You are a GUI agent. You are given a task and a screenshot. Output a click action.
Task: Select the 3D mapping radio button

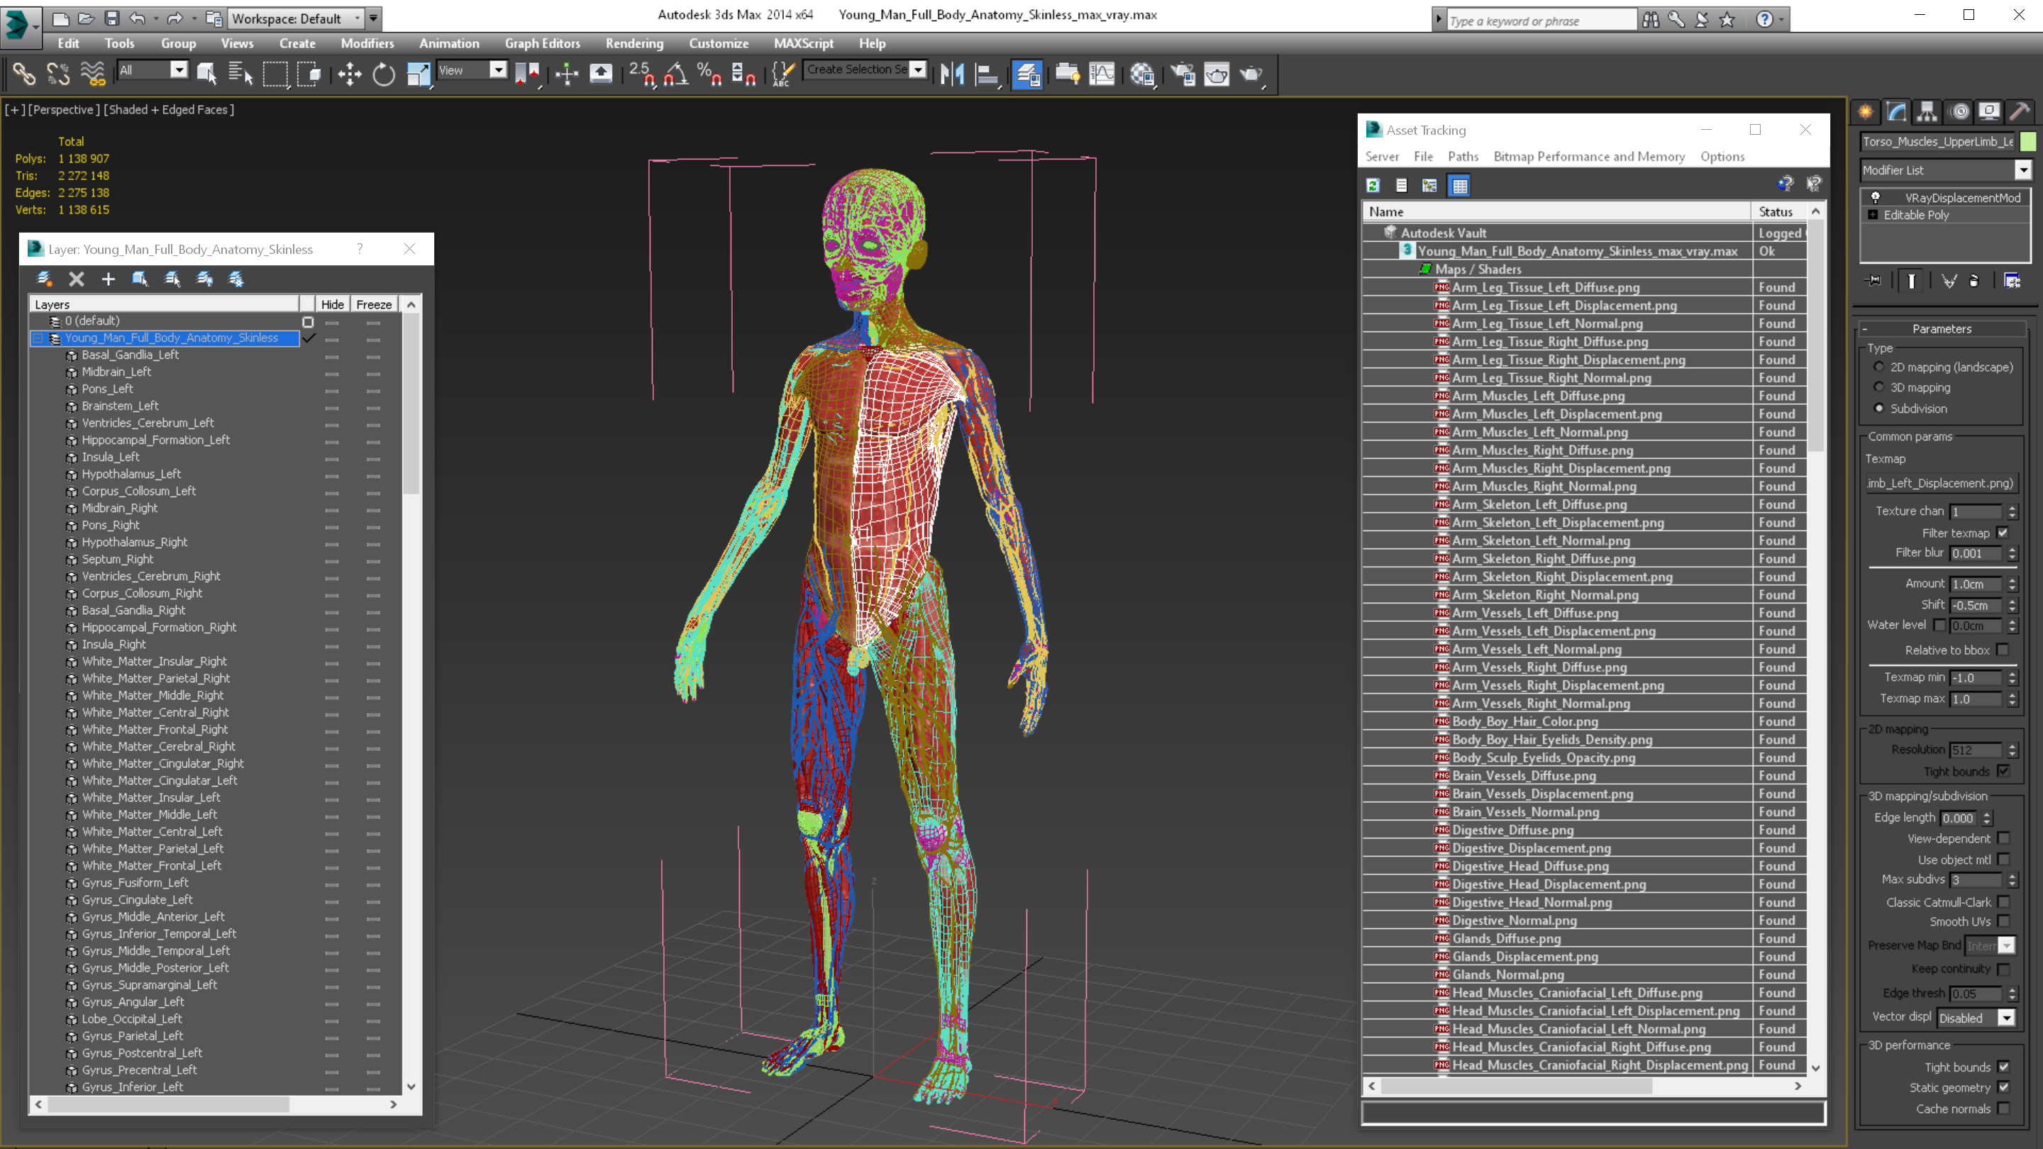1879,388
